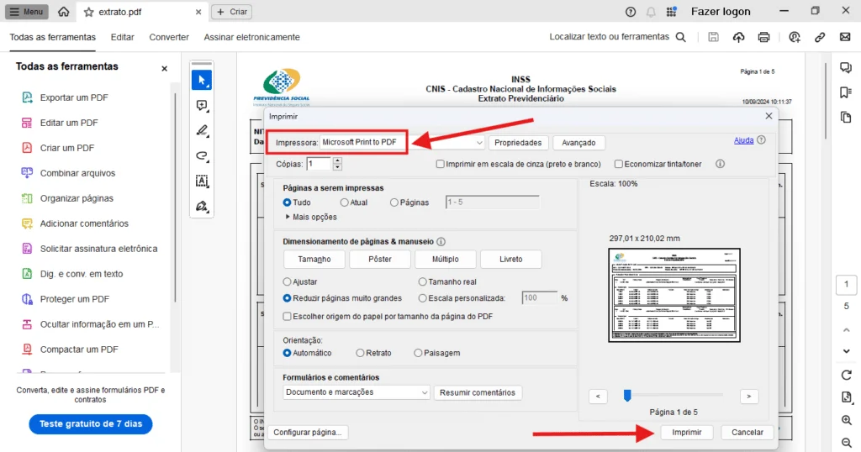Open Documento e marcações dropdown

click(x=357, y=392)
